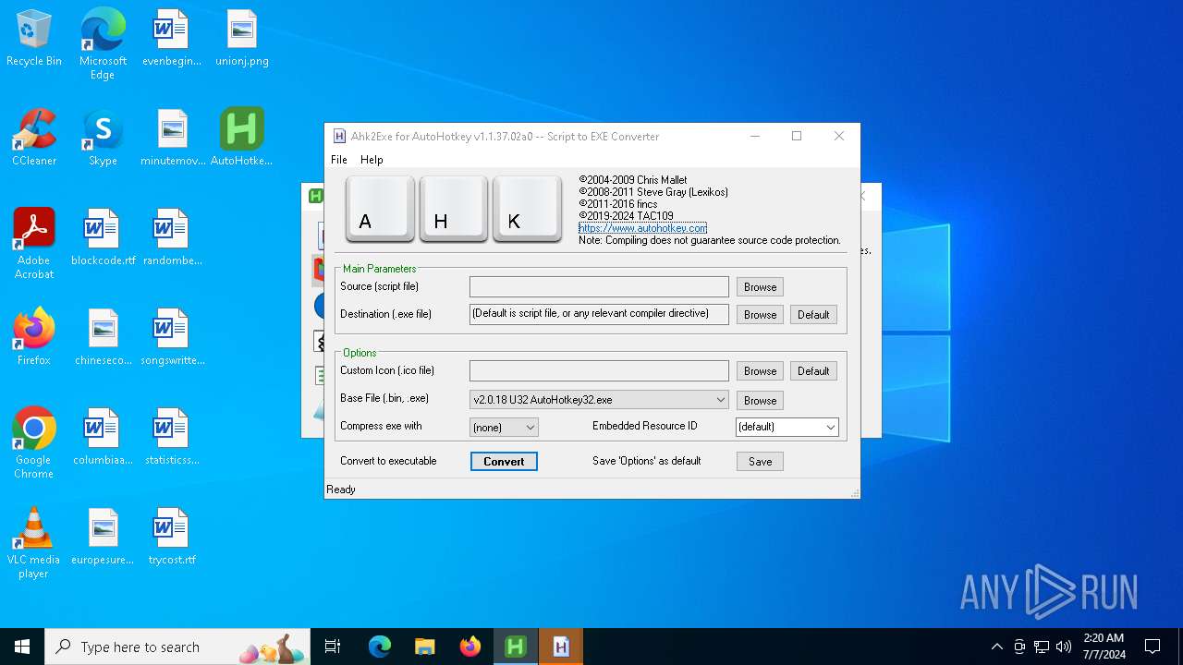Focus the Destination exe file field
The width and height of the screenshot is (1183, 665).
pyautogui.click(x=599, y=314)
